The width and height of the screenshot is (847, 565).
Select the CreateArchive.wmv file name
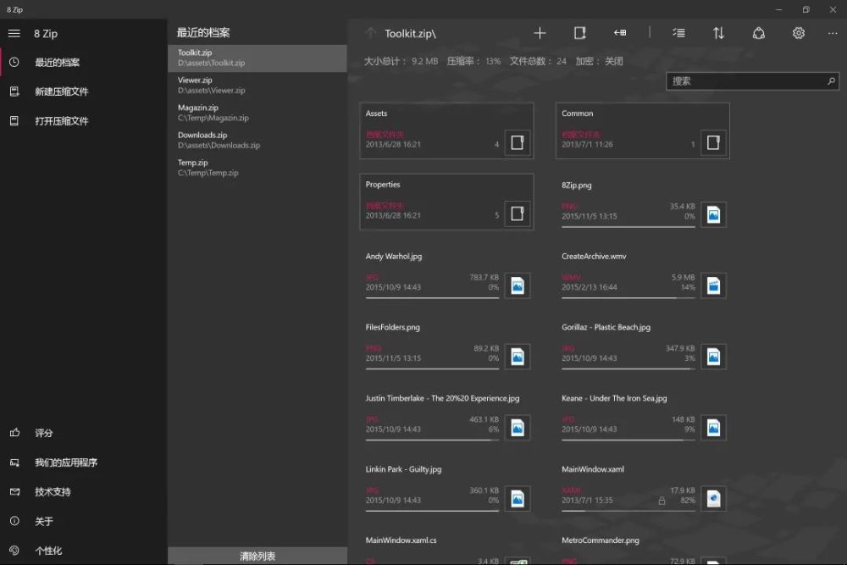(595, 256)
